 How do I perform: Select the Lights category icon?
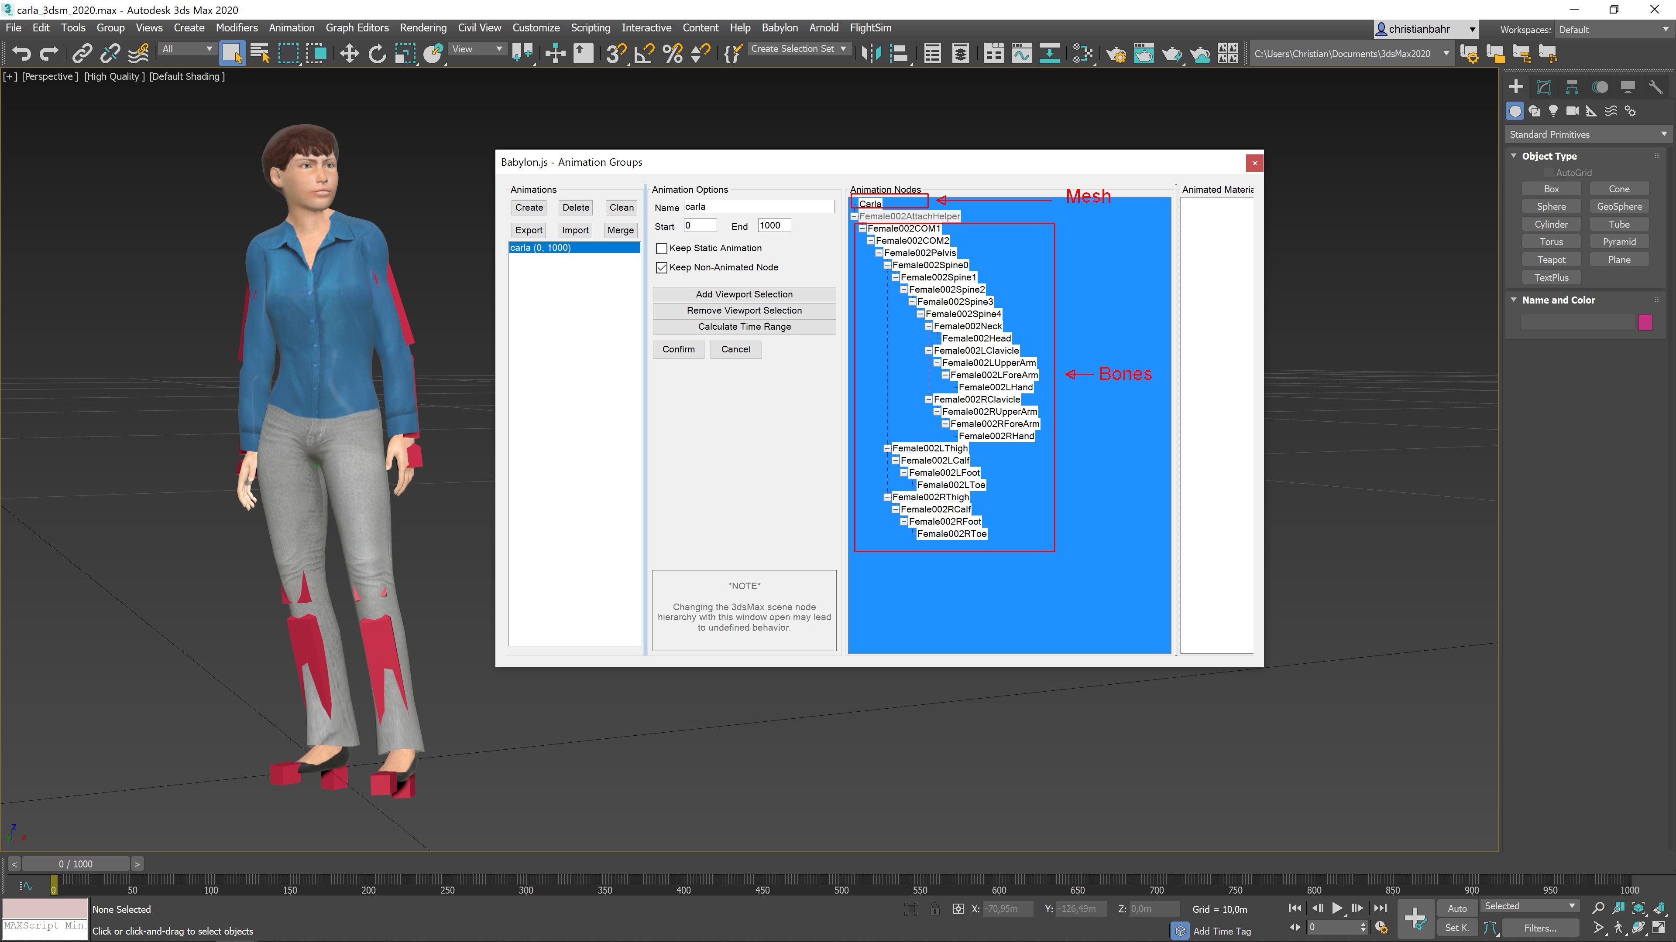[1553, 111]
